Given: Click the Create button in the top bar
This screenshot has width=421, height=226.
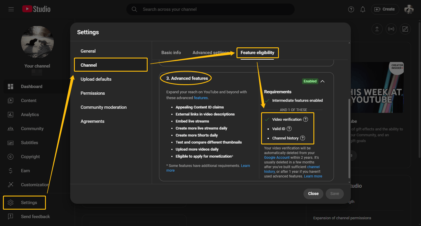Looking at the screenshot, I should (385, 9).
